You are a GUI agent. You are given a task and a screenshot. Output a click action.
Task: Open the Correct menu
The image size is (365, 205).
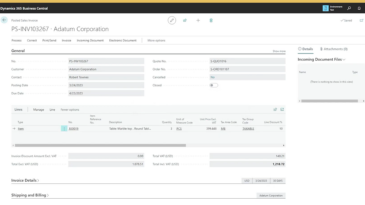32,41
